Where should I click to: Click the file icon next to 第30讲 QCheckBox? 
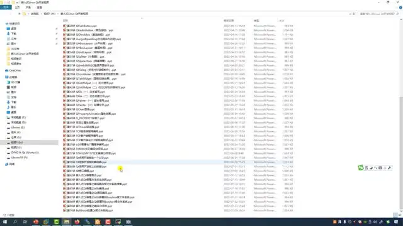(64, 35)
